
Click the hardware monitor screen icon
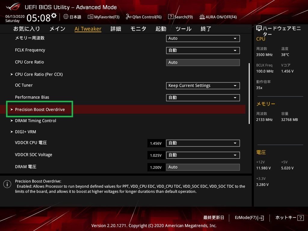coord(259,29)
